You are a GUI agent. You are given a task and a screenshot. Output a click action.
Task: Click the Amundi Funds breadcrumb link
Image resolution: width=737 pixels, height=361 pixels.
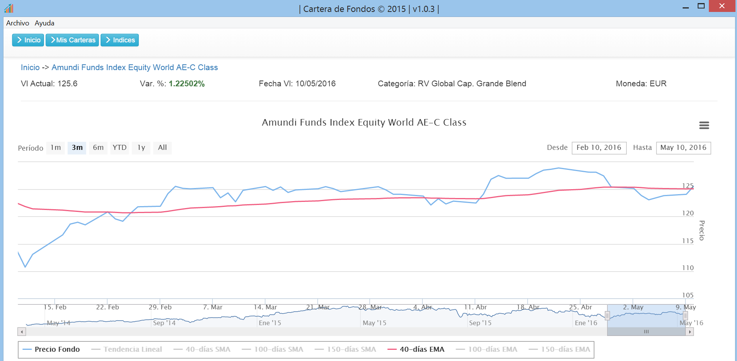point(135,67)
